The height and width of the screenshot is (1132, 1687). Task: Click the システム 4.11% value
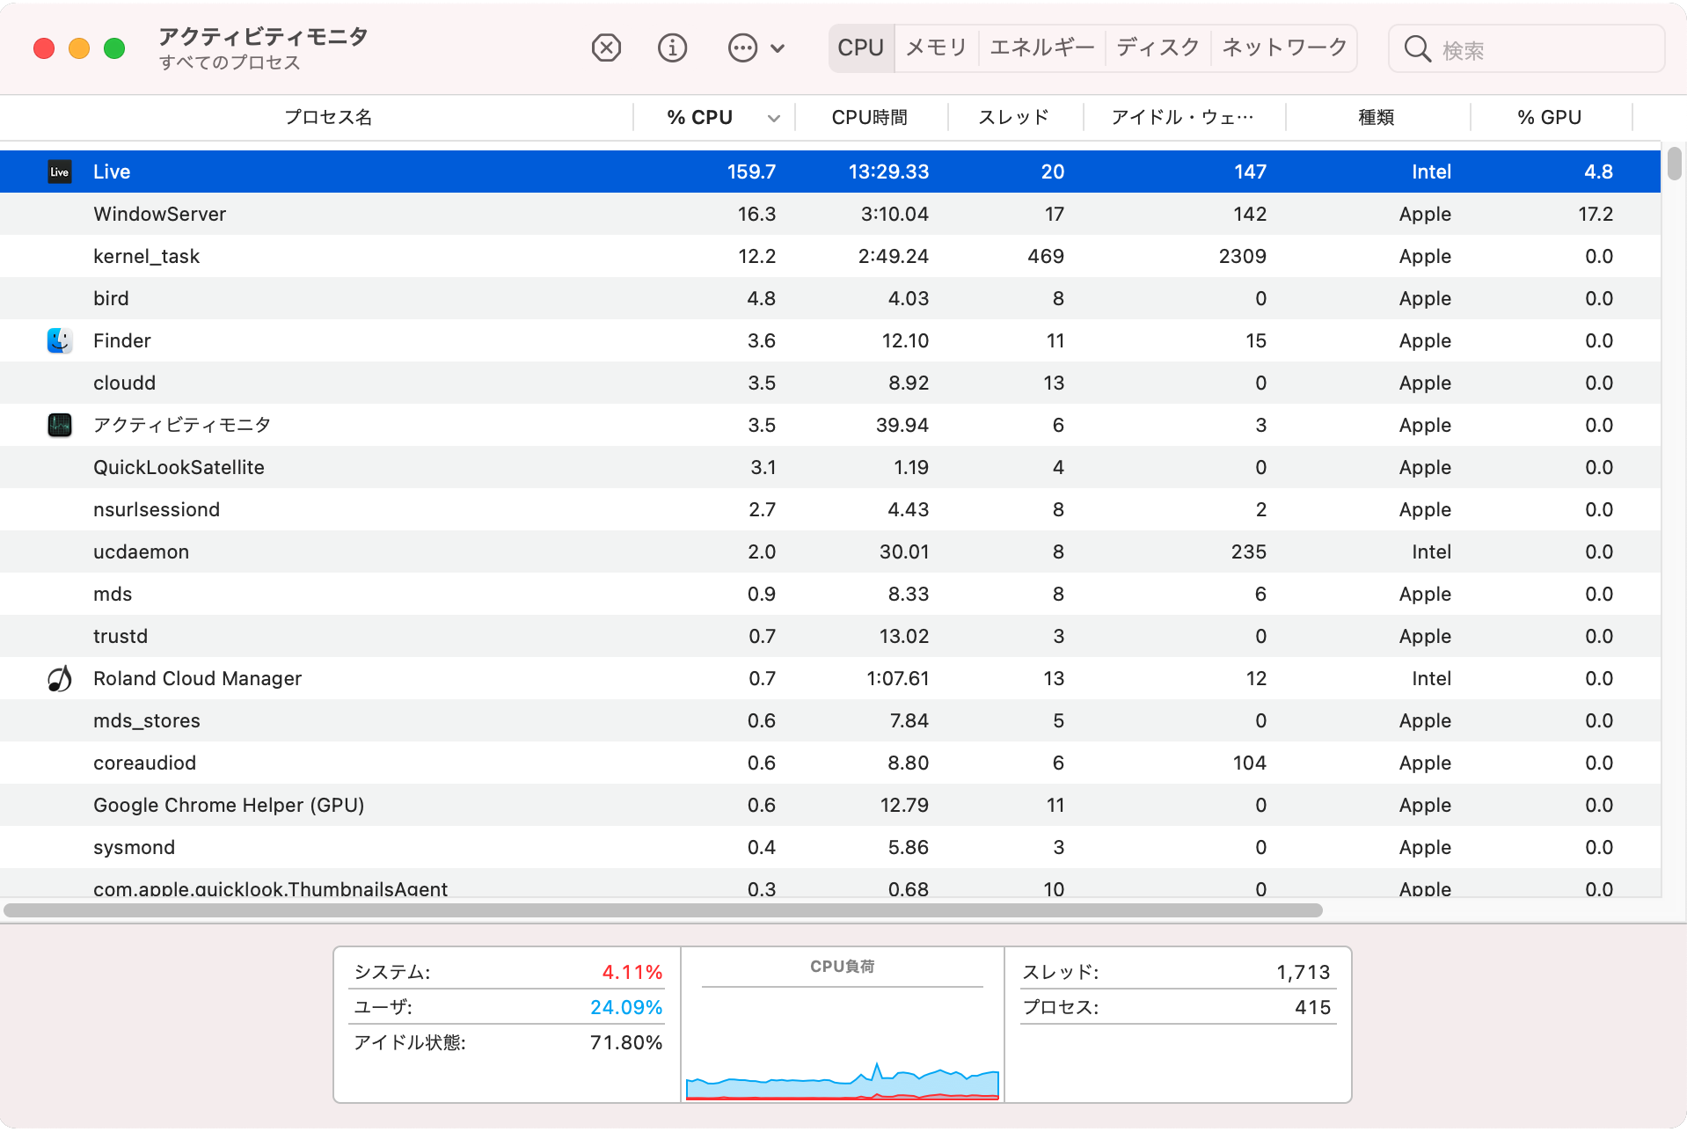(632, 972)
